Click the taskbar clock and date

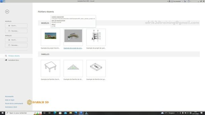[x=195, y=113]
